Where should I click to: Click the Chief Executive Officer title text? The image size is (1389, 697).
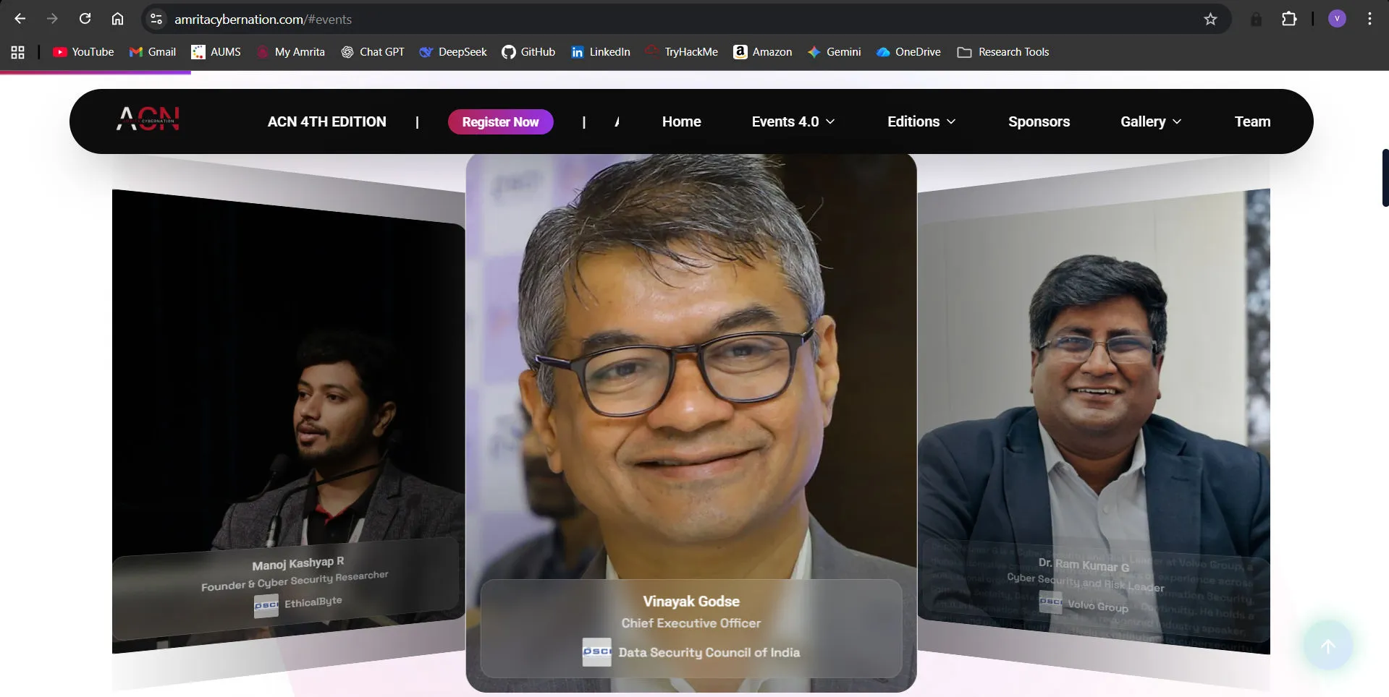[x=691, y=623]
